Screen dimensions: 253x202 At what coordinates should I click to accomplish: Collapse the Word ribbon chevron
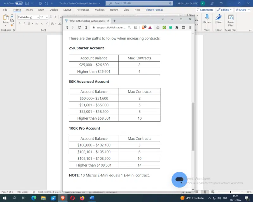click(x=250, y=30)
